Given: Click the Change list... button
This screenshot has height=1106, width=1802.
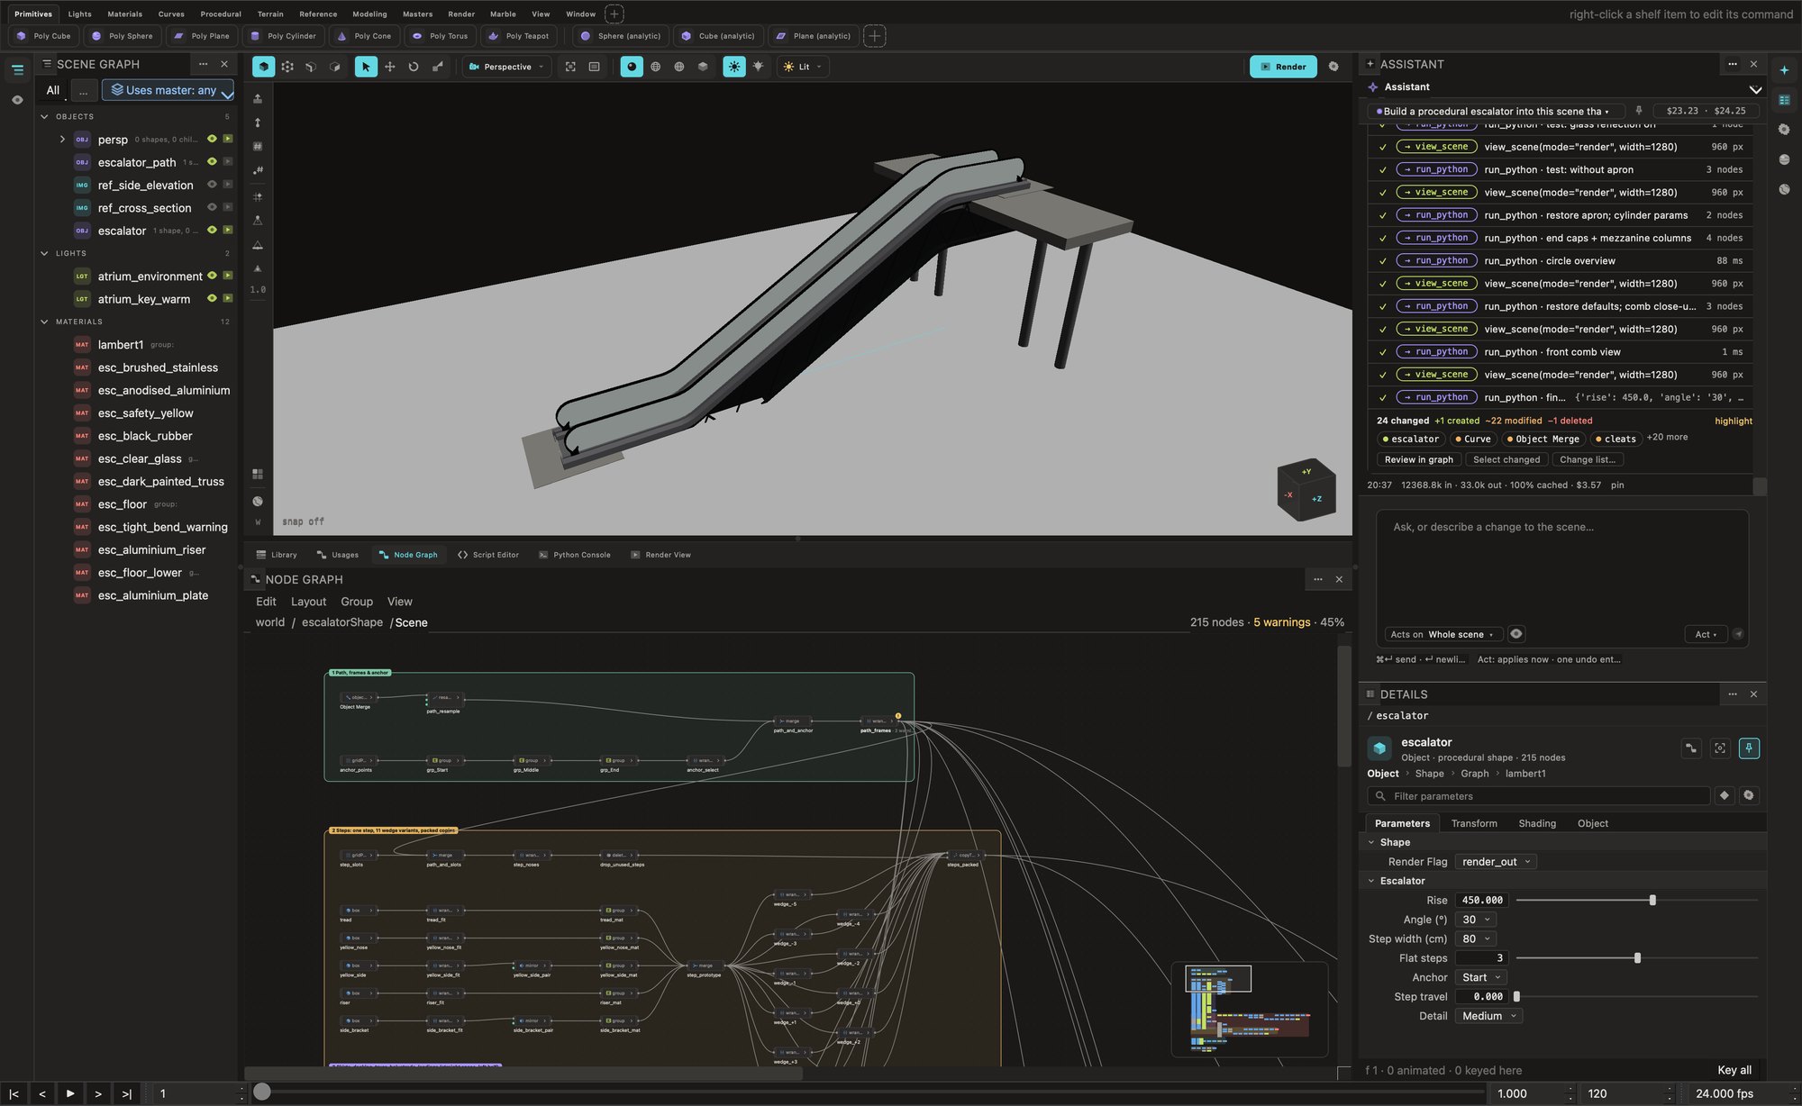Looking at the screenshot, I should pyautogui.click(x=1588, y=459).
